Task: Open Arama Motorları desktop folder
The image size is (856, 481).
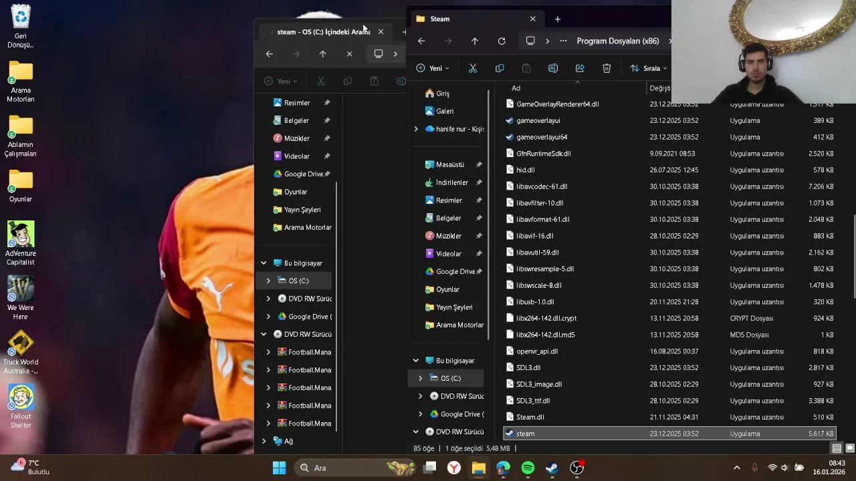Action: click(x=21, y=82)
